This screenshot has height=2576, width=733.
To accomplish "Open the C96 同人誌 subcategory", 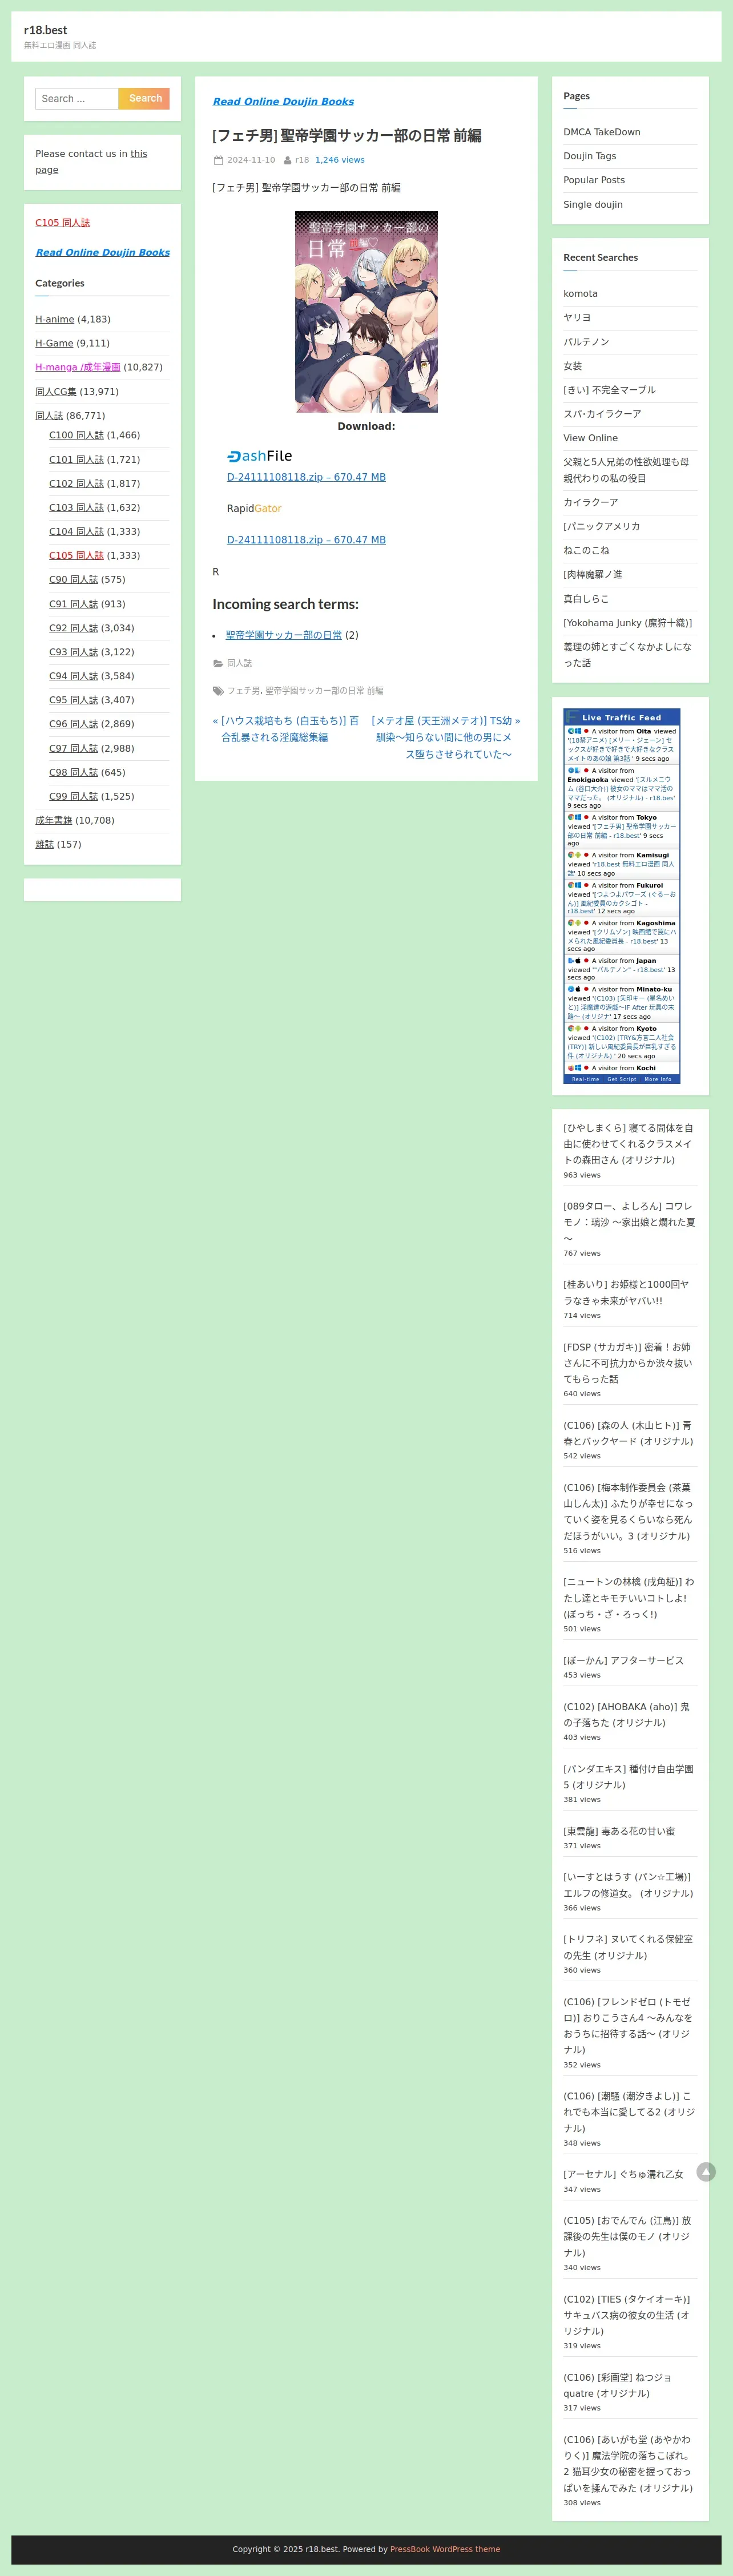I will (x=74, y=724).
